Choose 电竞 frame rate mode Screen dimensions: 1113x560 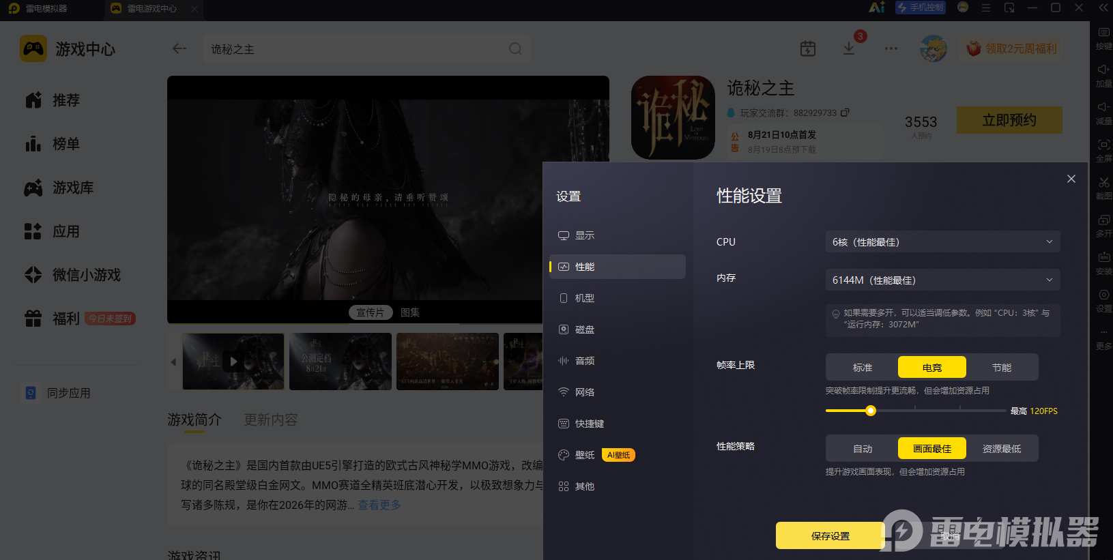[932, 368]
